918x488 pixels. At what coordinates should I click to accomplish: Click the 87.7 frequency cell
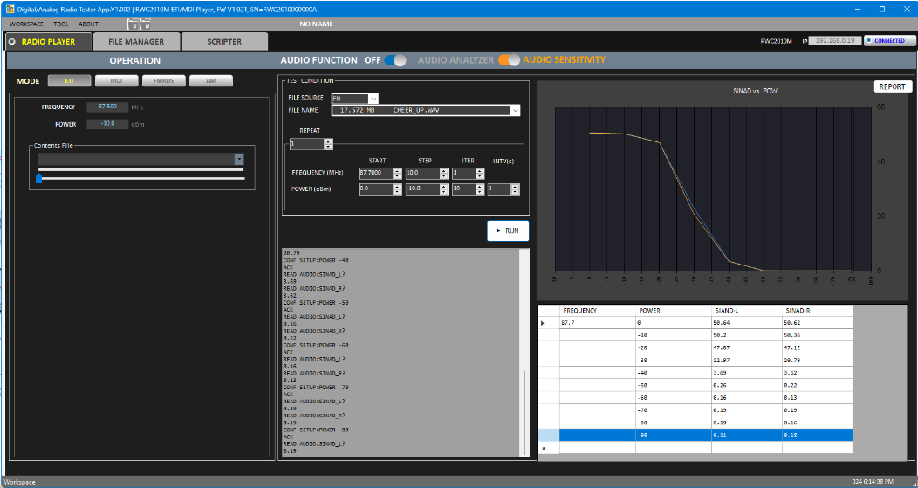click(597, 323)
